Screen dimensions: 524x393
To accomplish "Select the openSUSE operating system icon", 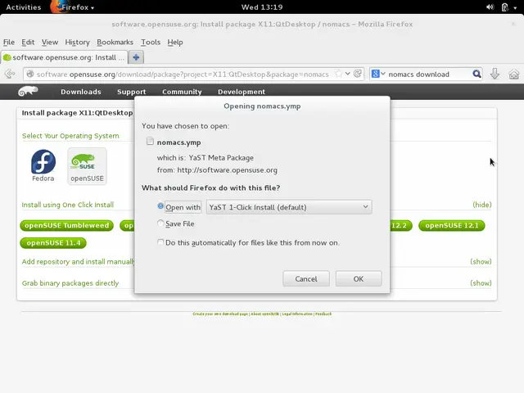I will [87, 166].
